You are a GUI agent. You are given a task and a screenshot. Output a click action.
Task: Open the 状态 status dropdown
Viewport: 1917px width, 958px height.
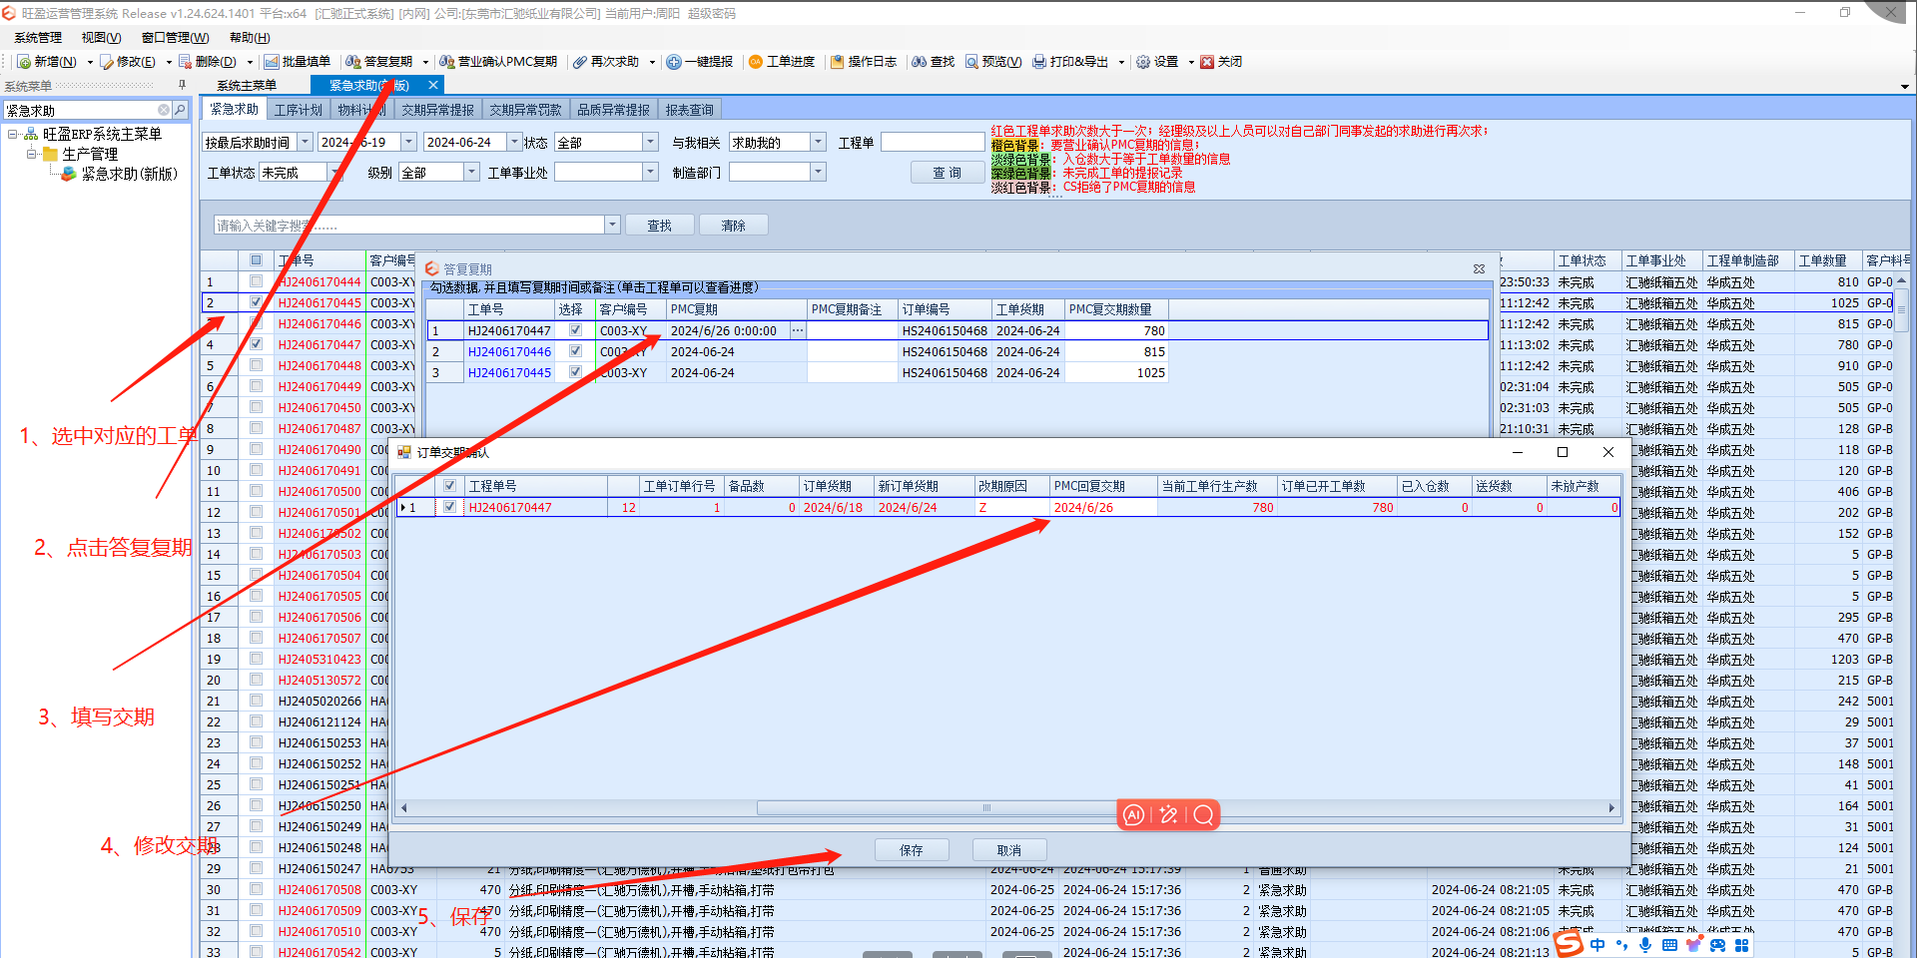650,143
